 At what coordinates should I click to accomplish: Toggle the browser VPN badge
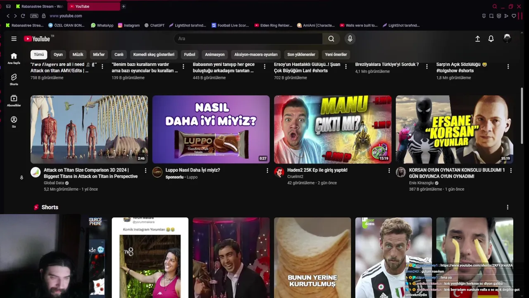pyautogui.click(x=34, y=16)
